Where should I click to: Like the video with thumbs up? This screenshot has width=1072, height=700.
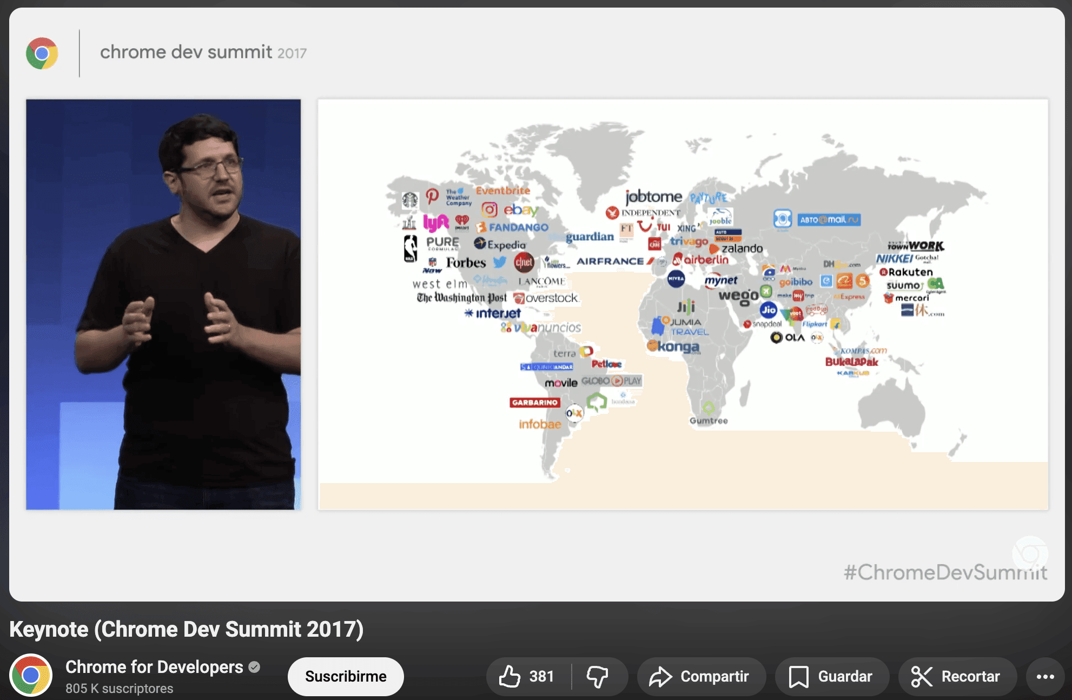tap(509, 676)
